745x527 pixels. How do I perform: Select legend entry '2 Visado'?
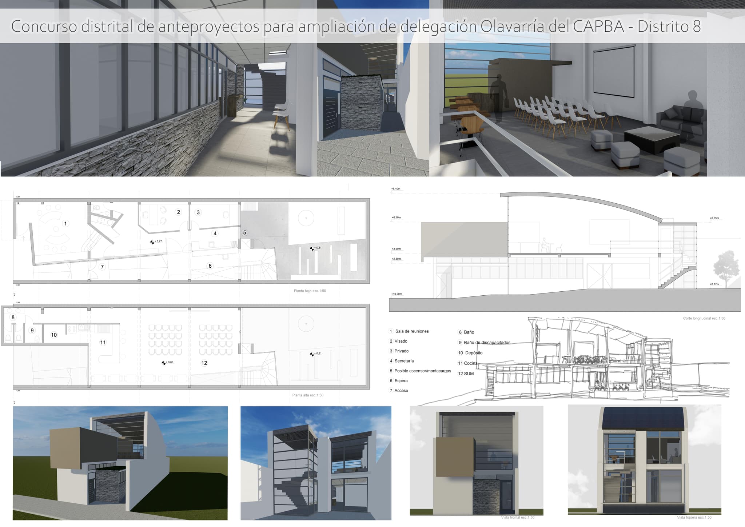coord(399,341)
